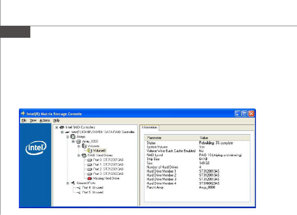Image resolution: width=297 pixels, height=215 pixels.
Task: Select the Volume0 volume icon
Action: click(90, 151)
